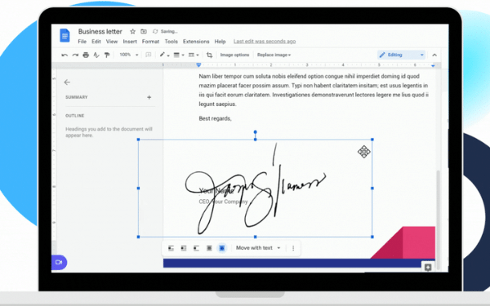
Task: Select the Crop image tool
Action: [209, 55]
